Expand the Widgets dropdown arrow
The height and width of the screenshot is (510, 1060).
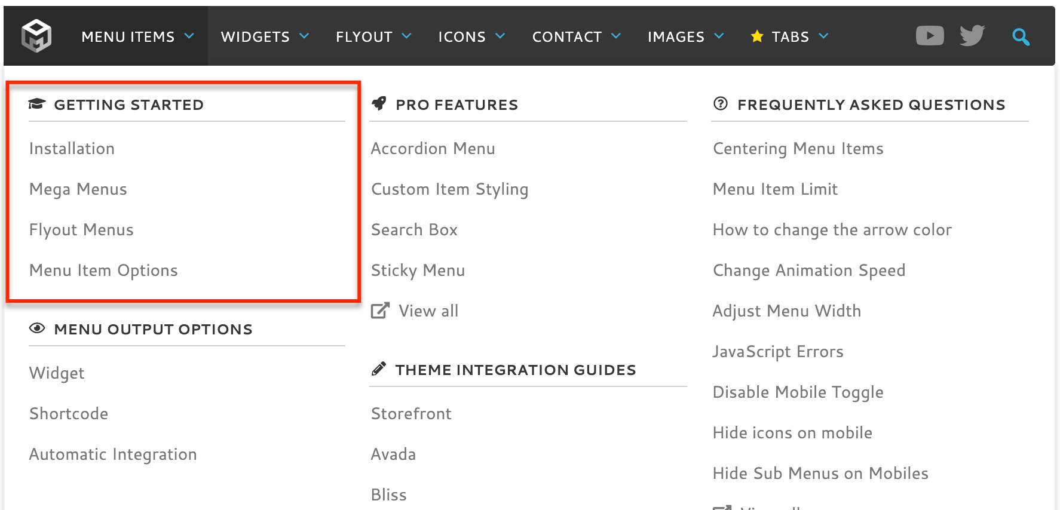tap(304, 36)
